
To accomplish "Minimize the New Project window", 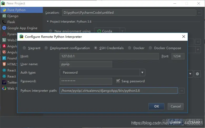I will (x=175, y=3).
